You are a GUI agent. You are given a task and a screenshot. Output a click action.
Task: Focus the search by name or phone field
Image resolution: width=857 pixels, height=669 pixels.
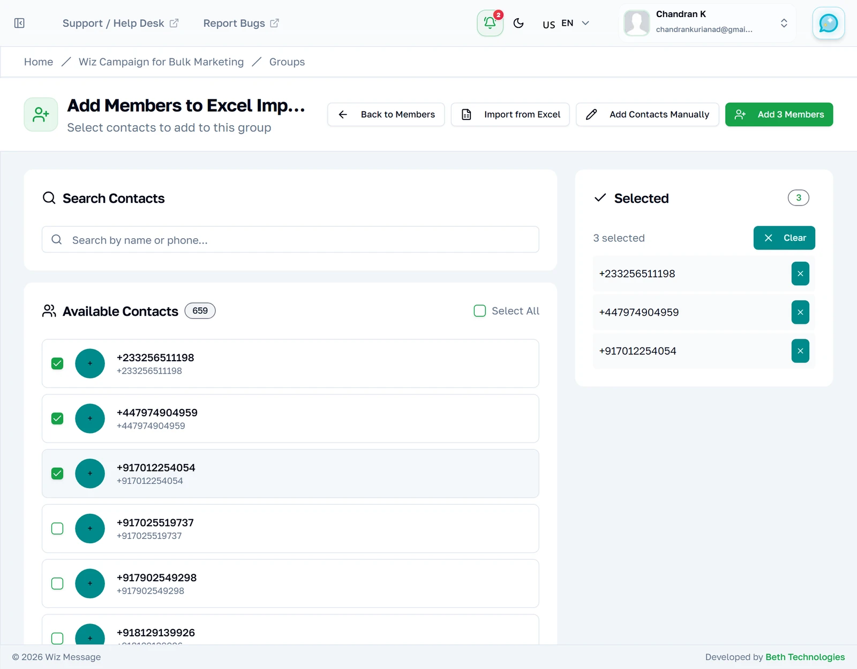tap(290, 239)
